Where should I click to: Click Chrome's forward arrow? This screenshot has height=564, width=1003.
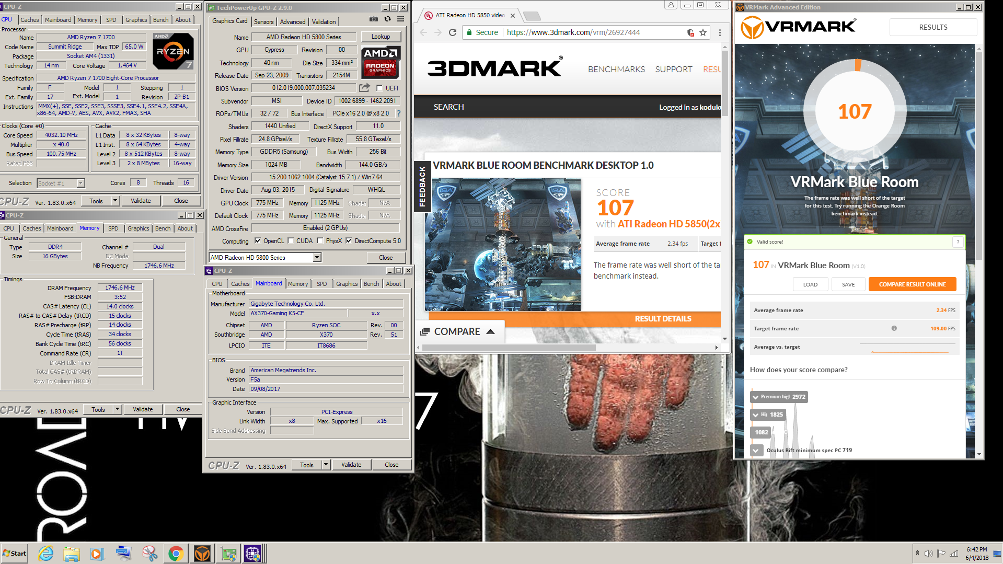[x=438, y=32]
